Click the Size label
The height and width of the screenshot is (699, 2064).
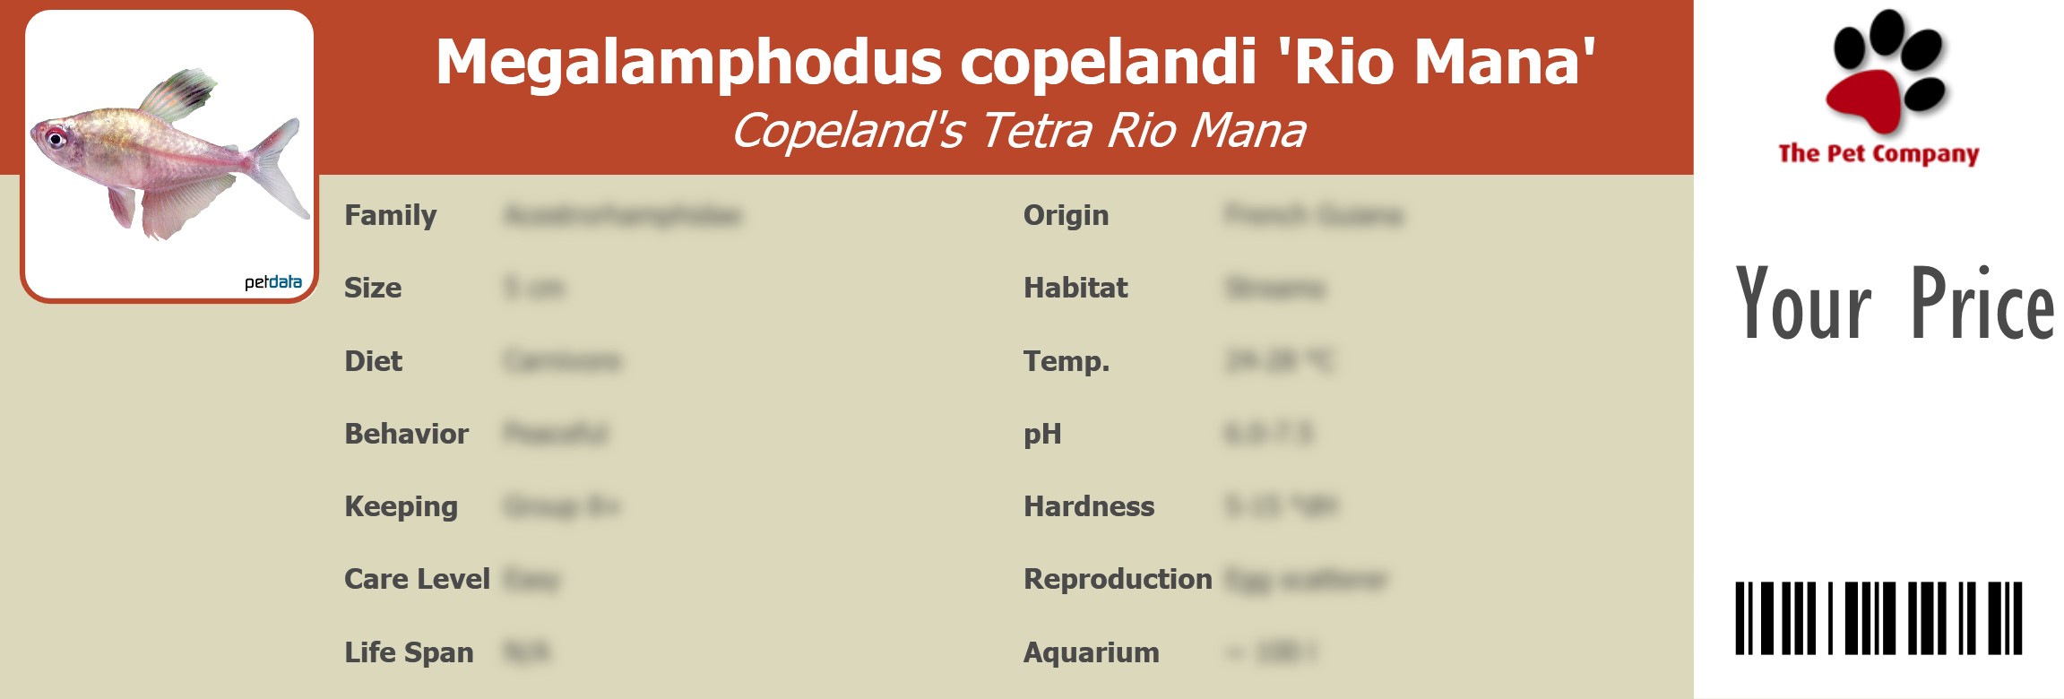[x=373, y=288]
